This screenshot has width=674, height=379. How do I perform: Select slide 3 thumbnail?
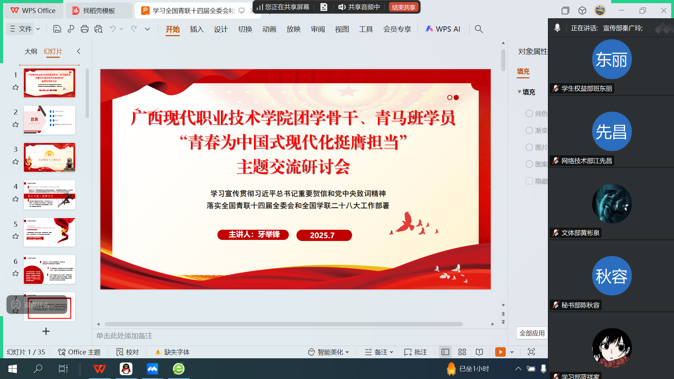[50, 157]
